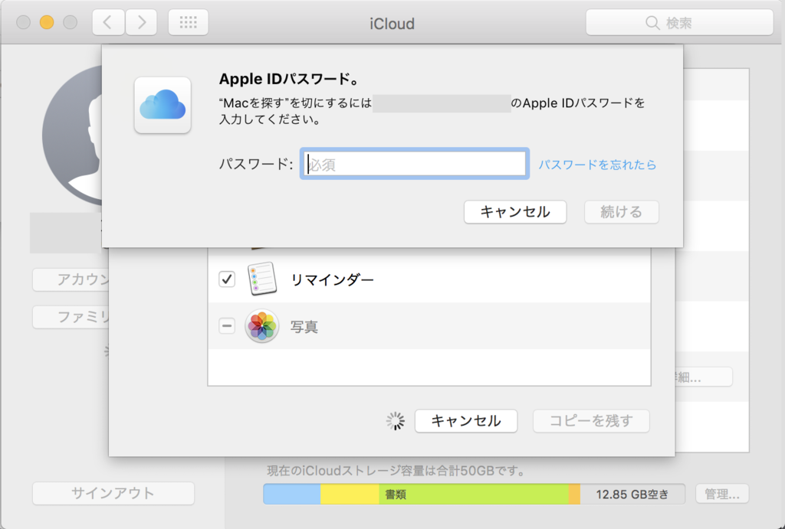Go forward with the right chevron button

click(141, 22)
